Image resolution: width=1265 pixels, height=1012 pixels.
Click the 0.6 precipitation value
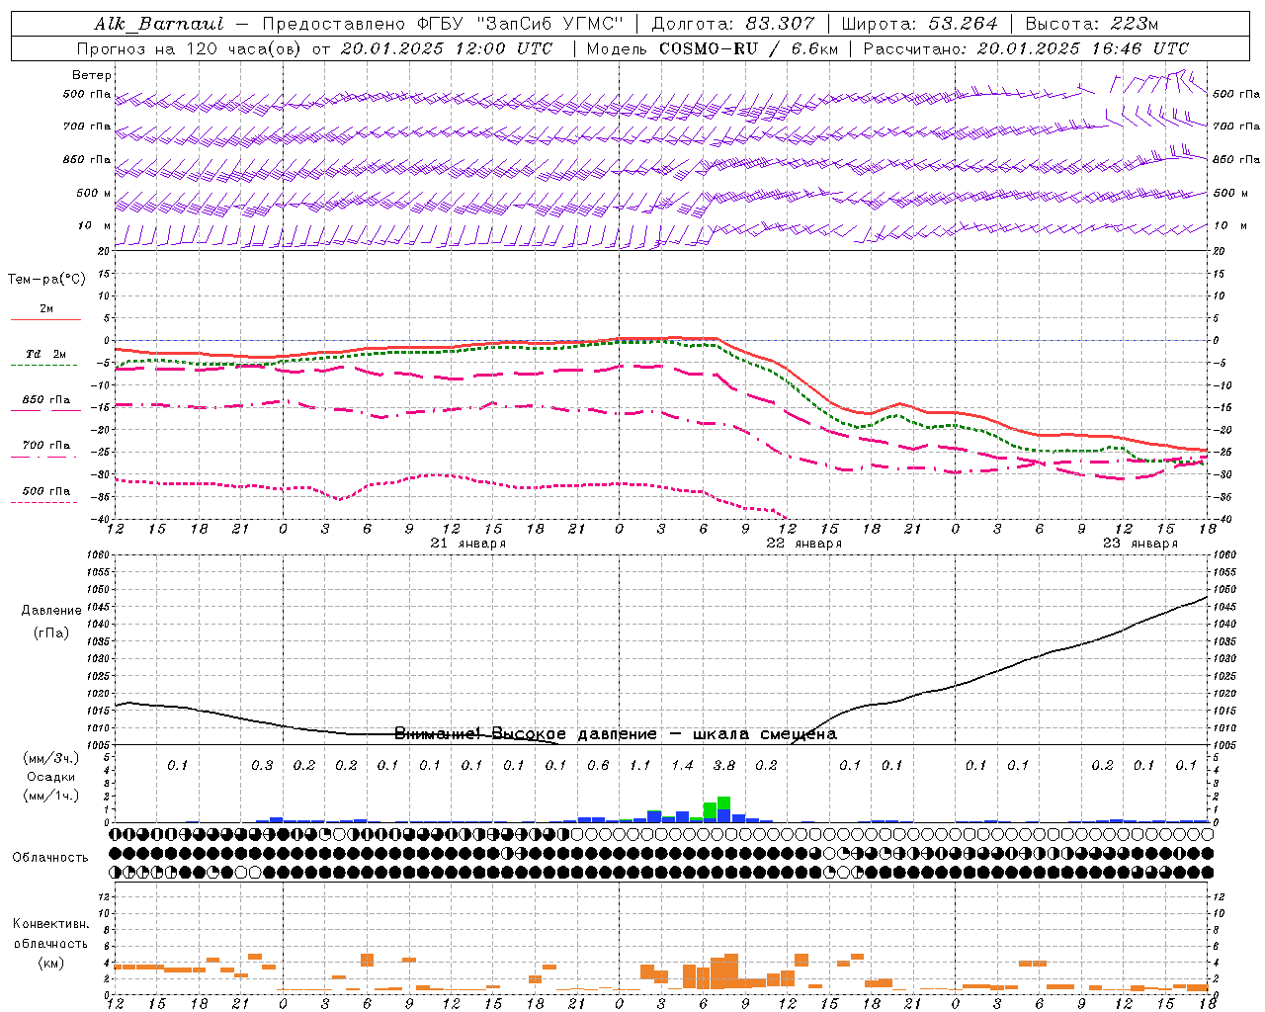coord(598,765)
